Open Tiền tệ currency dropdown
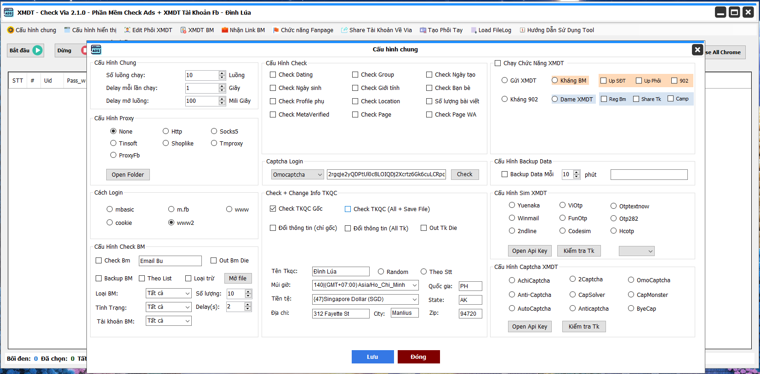The image size is (760, 374). [x=366, y=299]
